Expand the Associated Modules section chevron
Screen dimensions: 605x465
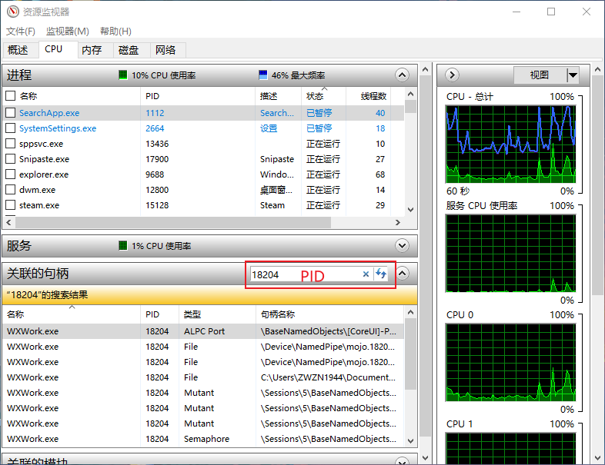pos(402,460)
